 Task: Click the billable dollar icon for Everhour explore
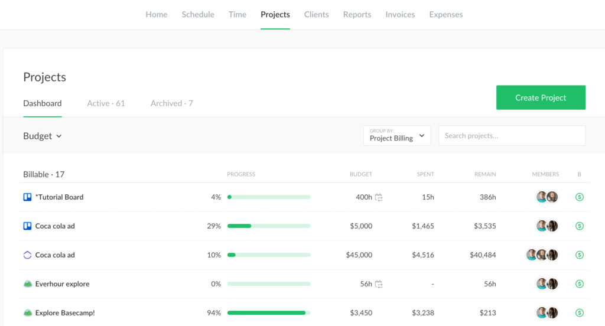[x=580, y=284]
